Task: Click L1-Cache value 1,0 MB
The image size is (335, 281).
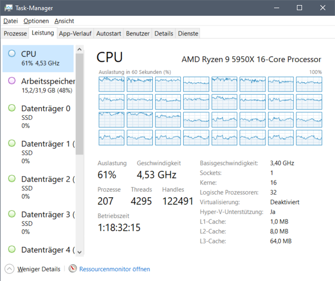Action: 279,222
